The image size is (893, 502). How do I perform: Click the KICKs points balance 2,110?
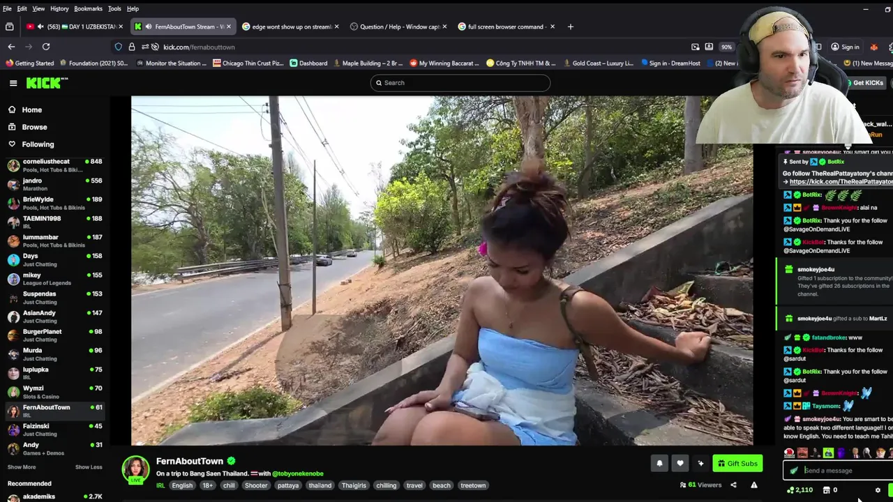pos(800,490)
